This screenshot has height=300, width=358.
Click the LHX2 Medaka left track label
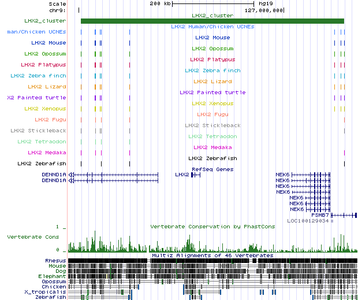pyautogui.click(x=47, y=153)
